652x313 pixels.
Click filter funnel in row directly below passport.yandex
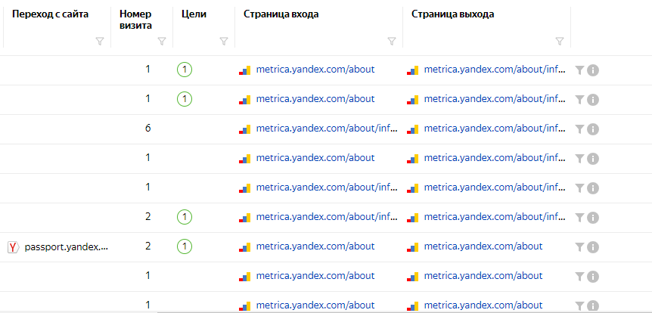click(579, 277)
